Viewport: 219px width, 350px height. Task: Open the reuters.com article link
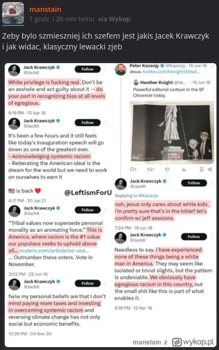point(54,250)
